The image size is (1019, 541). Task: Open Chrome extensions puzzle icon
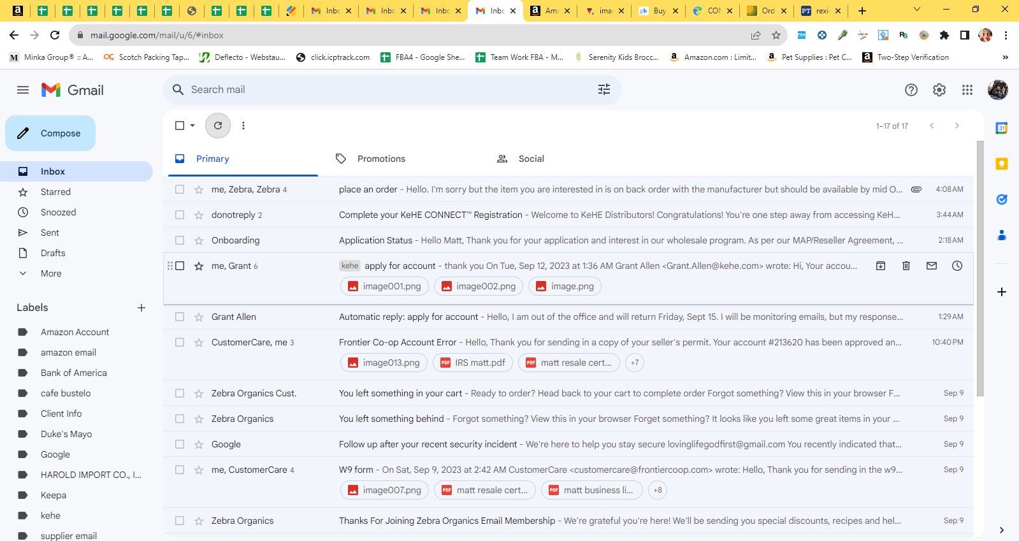[944, 35]
